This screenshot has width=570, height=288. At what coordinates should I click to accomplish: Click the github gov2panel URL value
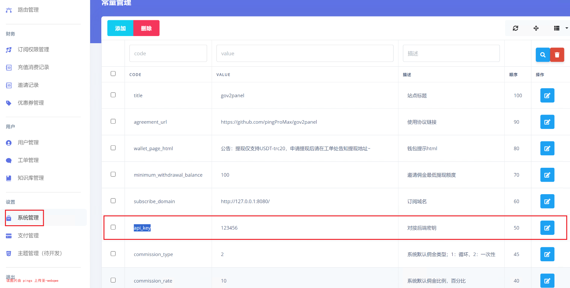pos(269,122)
